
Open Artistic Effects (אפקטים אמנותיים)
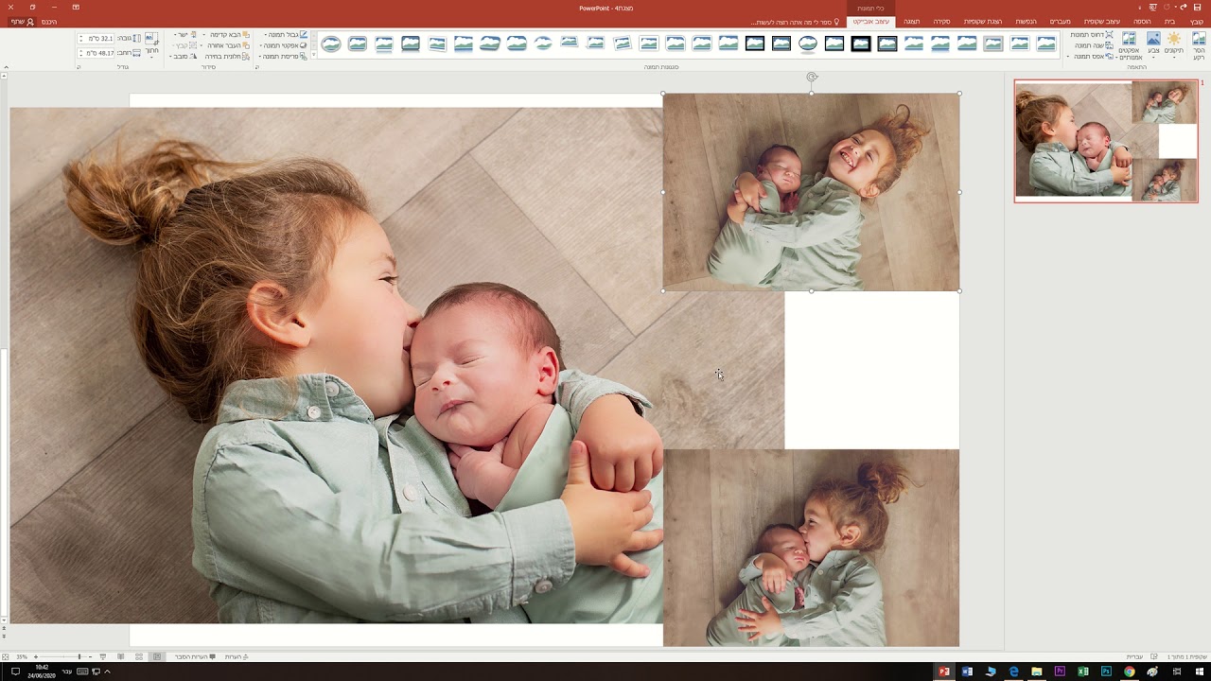pyautogui.click(x=1129, y=44)
